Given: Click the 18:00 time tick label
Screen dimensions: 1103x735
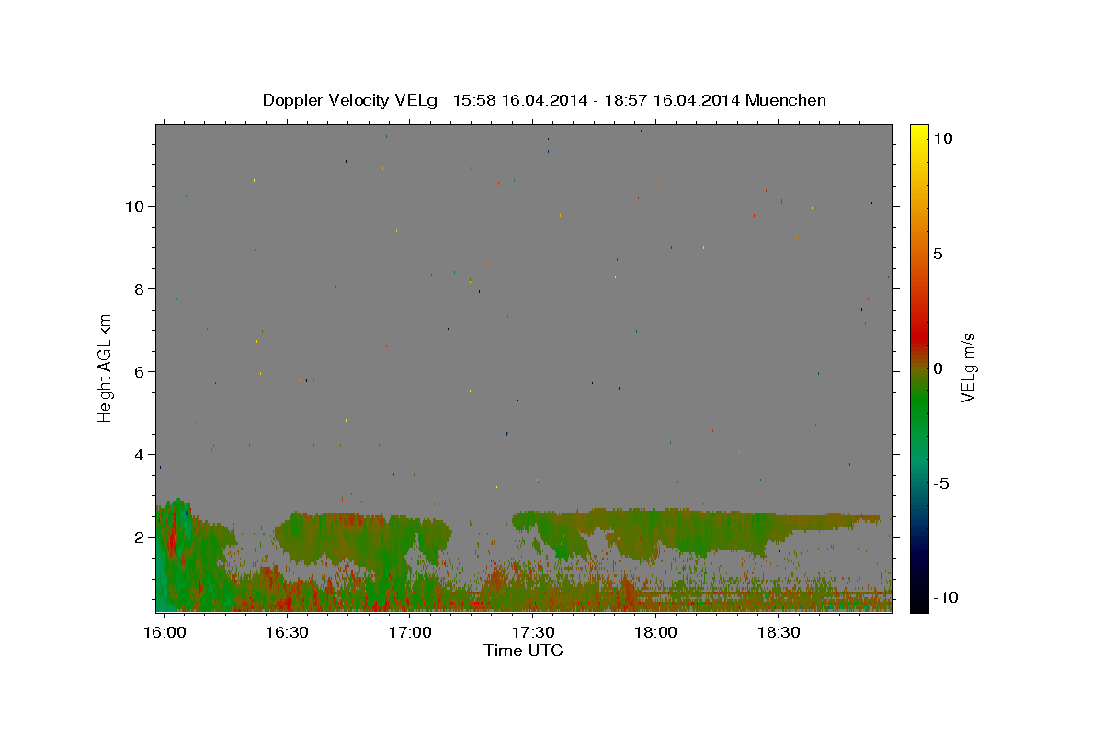Looking at the screenshot, I should 656,632.
